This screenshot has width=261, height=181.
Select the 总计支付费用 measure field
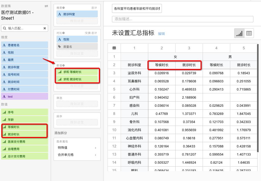coord(25,156)
